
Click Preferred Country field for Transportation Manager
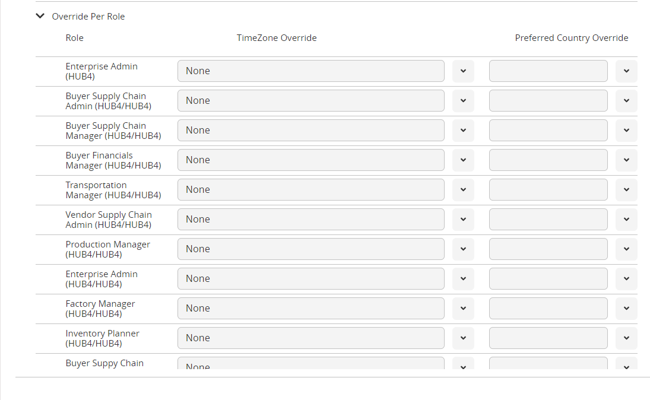coord(548,190)
